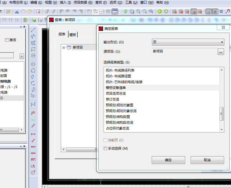Click the zoom in magnifier icon
Image resolution: width=231 pixels, height=188 pixels.
(x=138, y=11)
